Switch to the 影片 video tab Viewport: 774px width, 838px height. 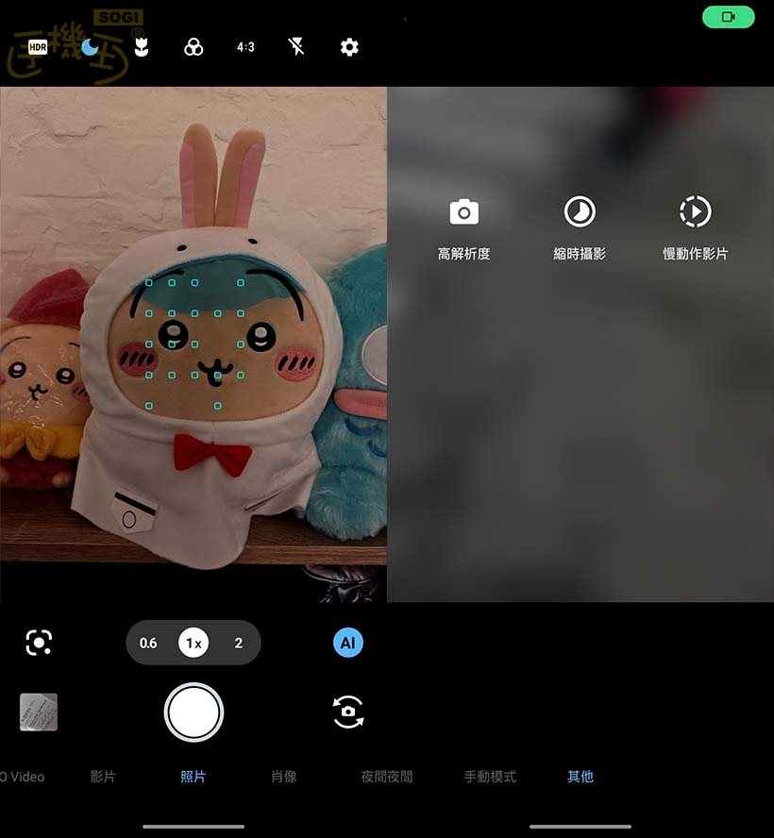click(x=103, y=777)
